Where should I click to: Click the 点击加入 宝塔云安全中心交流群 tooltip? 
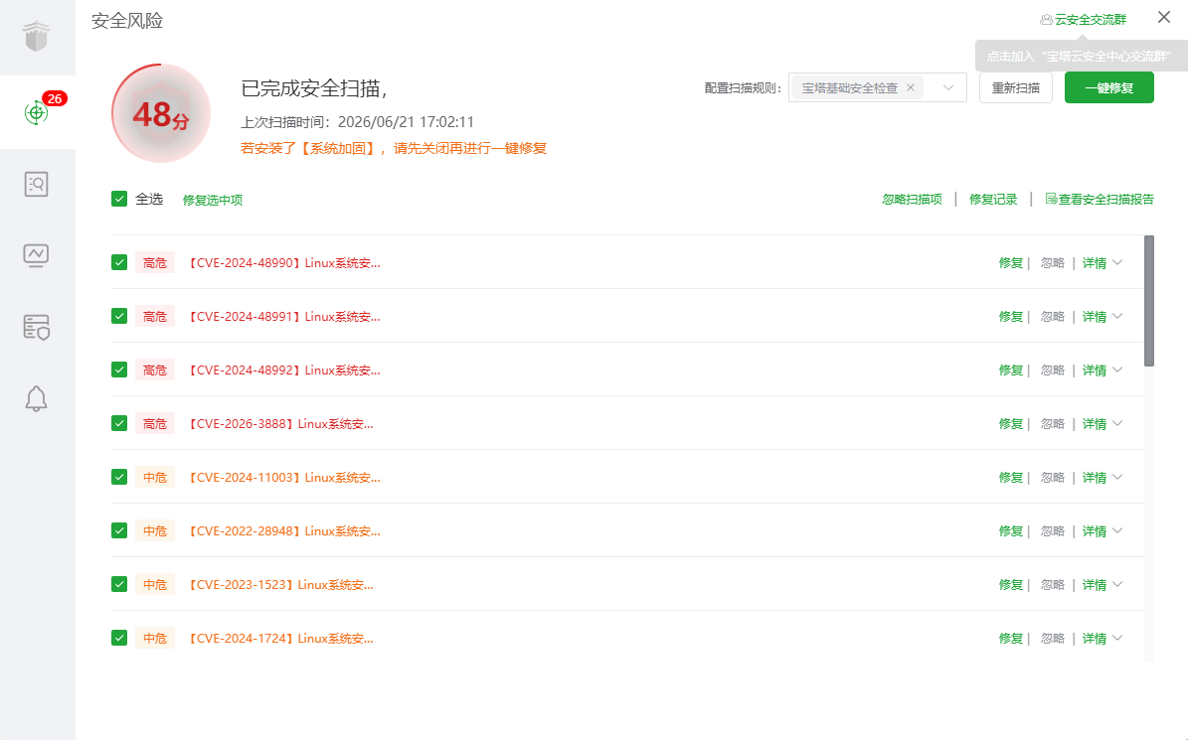coord(1082,56)
